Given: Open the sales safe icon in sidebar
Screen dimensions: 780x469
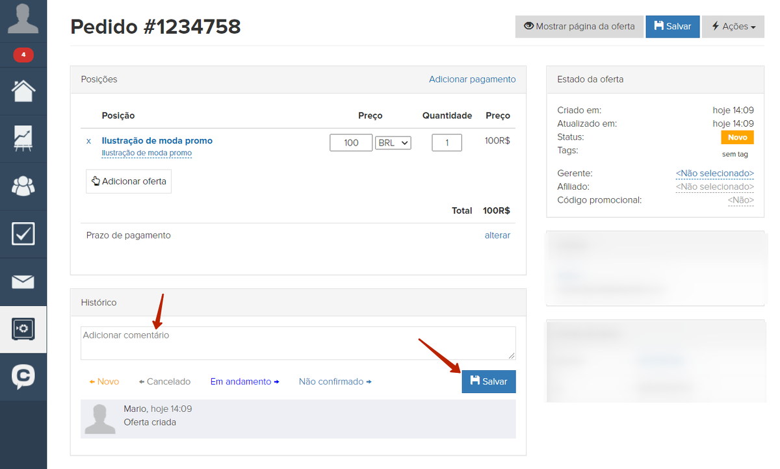Looking at the screenshot, I should pyautogui.click(x=23, y=329).
